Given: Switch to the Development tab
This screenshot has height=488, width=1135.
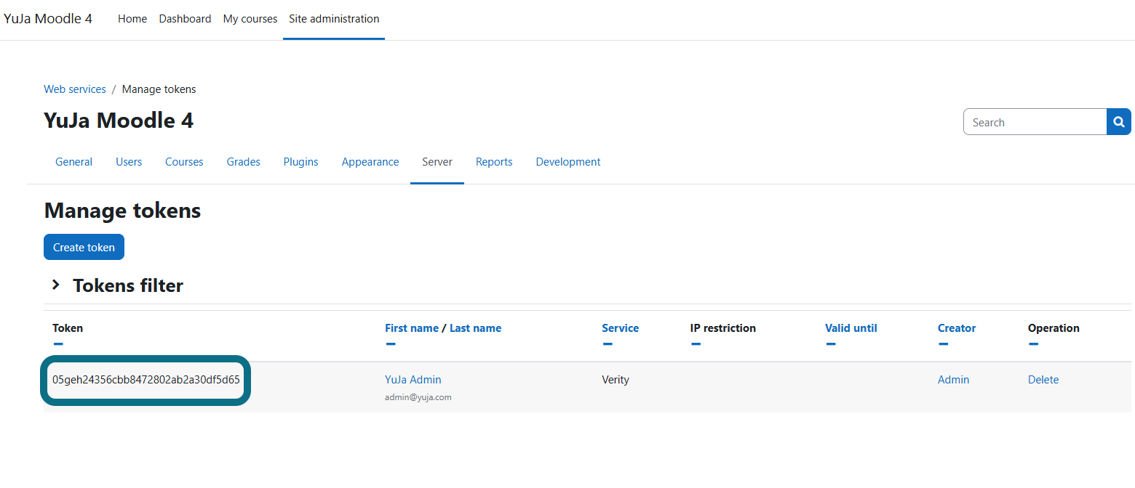Looking at the screenshot, I should (568, 162).
